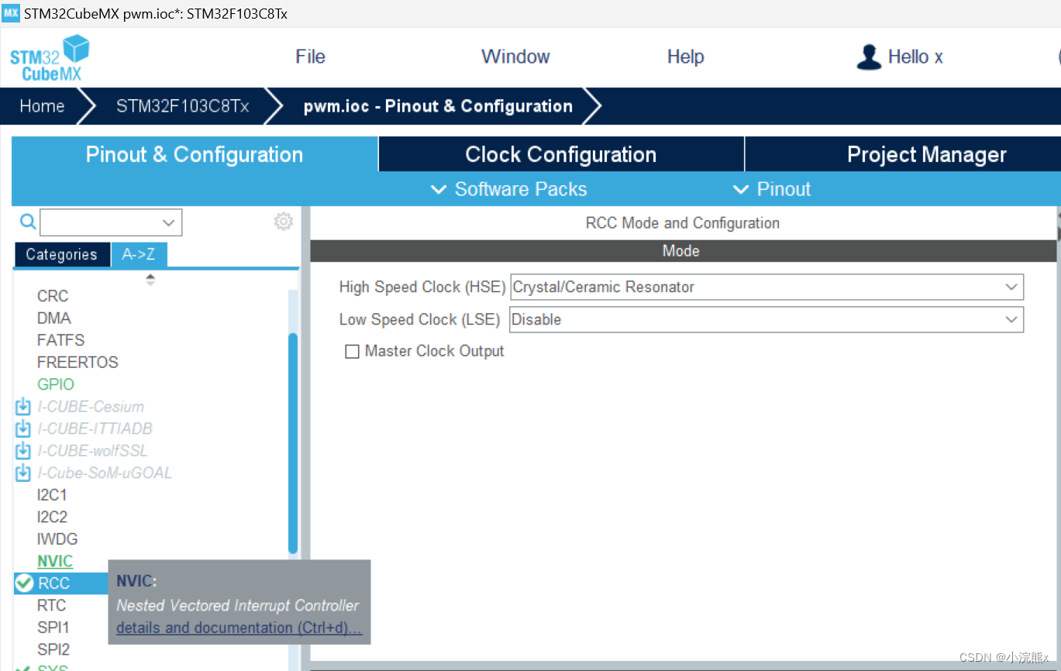1061x671 pixels.
Task: Select CRC in the peripheral list
Action: tap(53, 296)
